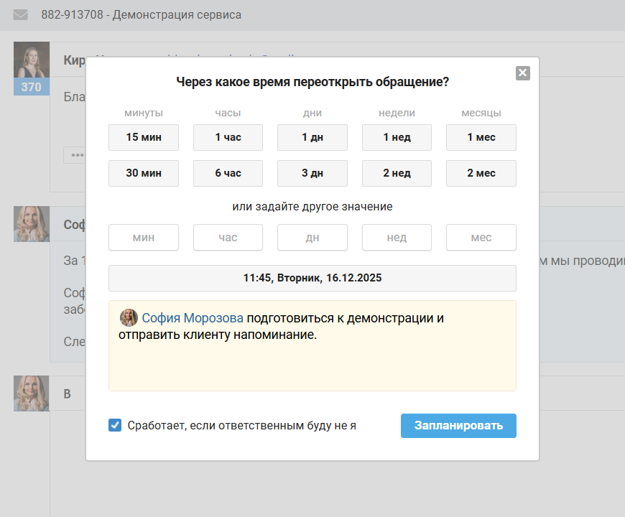Select the 1 мес preset

pyautogui.click(x=481, y=137)
